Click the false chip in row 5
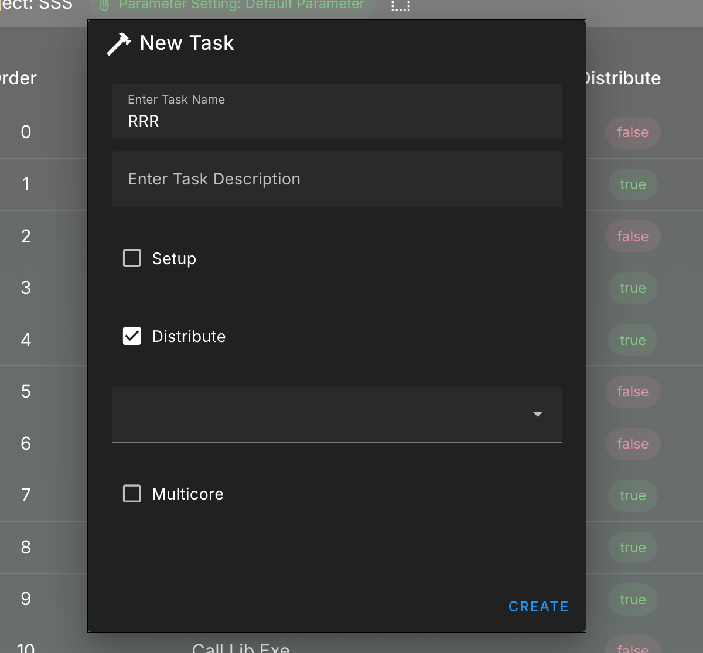Image resolution: width=703 pixels, height=653 pixels. (633, 392)
